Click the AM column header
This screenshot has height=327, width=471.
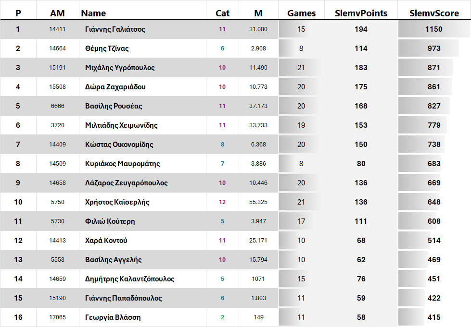[57, 13]
